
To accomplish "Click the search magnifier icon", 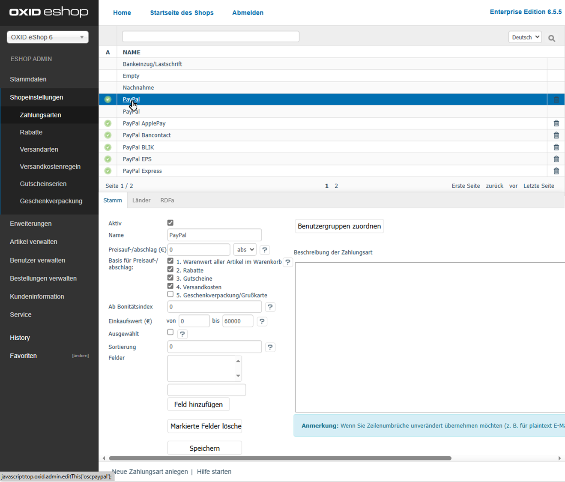I will [x=552, y=39].
